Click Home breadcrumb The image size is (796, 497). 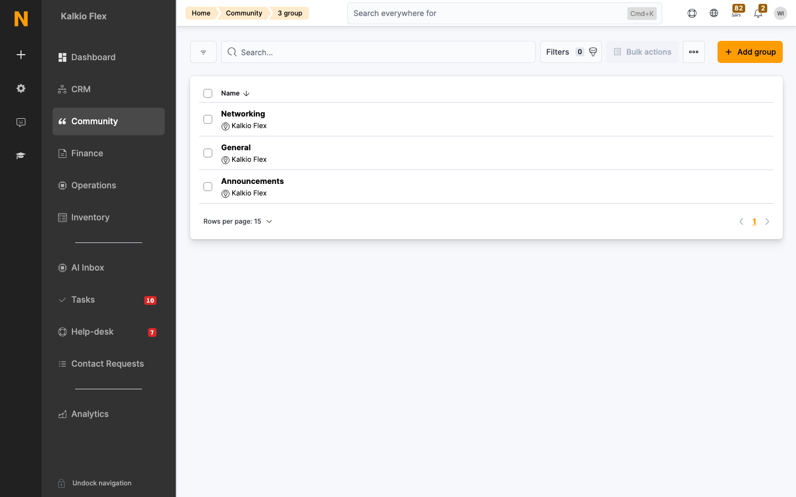tap(201, 13)
